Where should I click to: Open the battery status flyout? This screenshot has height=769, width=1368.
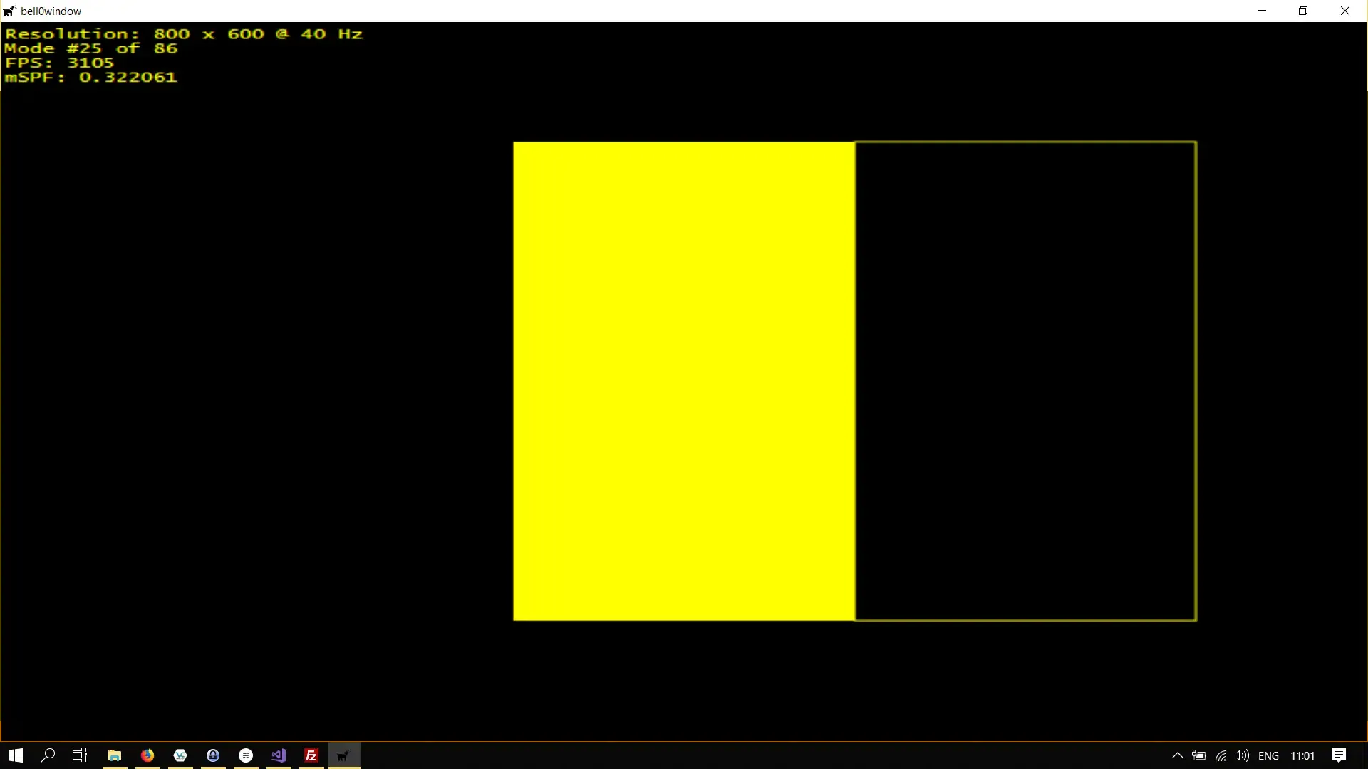coord(1199,755)
